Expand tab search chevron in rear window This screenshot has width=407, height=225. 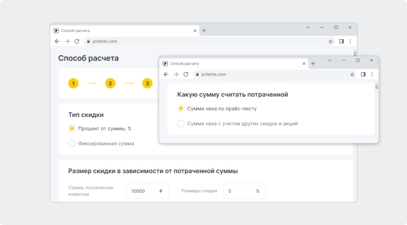(308, 27)
